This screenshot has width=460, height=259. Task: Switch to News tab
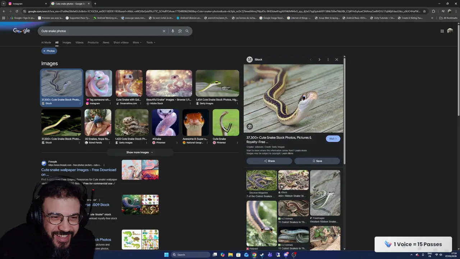coord(106,42)
